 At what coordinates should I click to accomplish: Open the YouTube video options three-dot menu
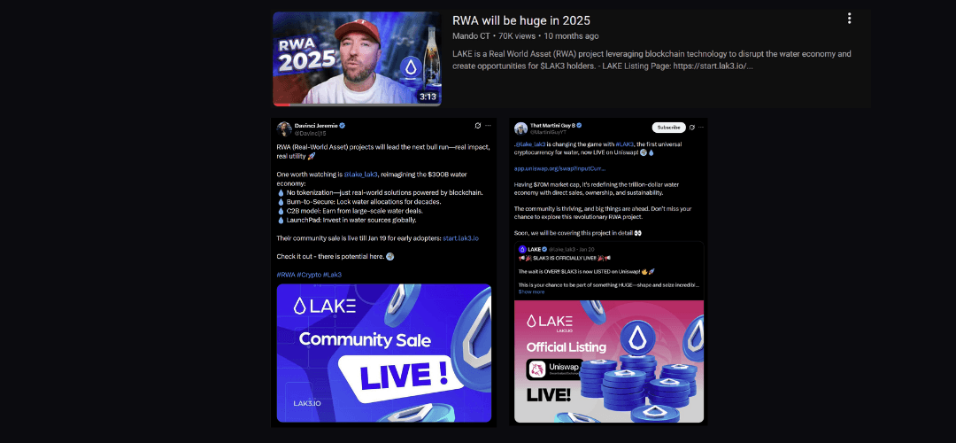click(x=849, y=19)
